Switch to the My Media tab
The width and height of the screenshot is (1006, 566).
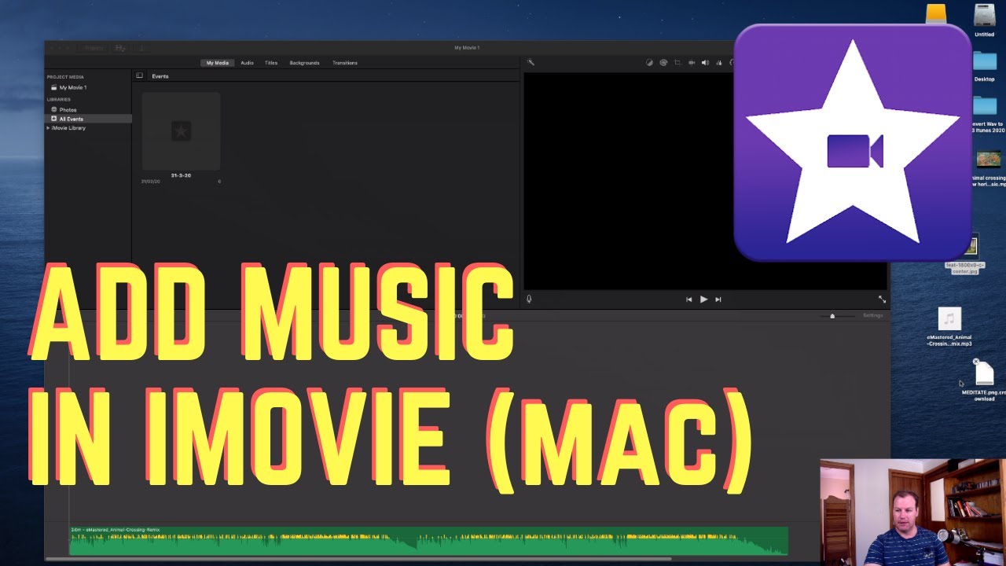(x=218, y=63)
